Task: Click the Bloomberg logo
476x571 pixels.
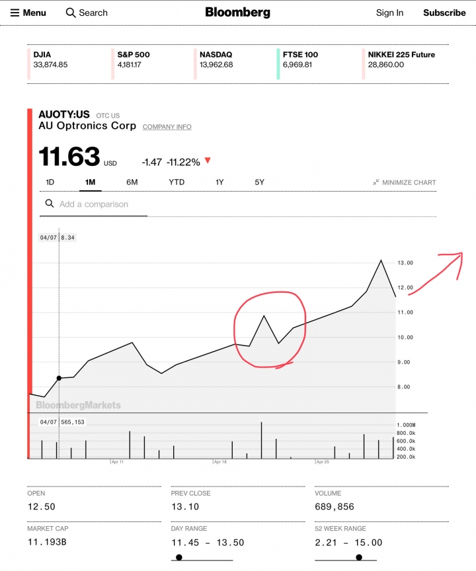Action: (237, 12)
